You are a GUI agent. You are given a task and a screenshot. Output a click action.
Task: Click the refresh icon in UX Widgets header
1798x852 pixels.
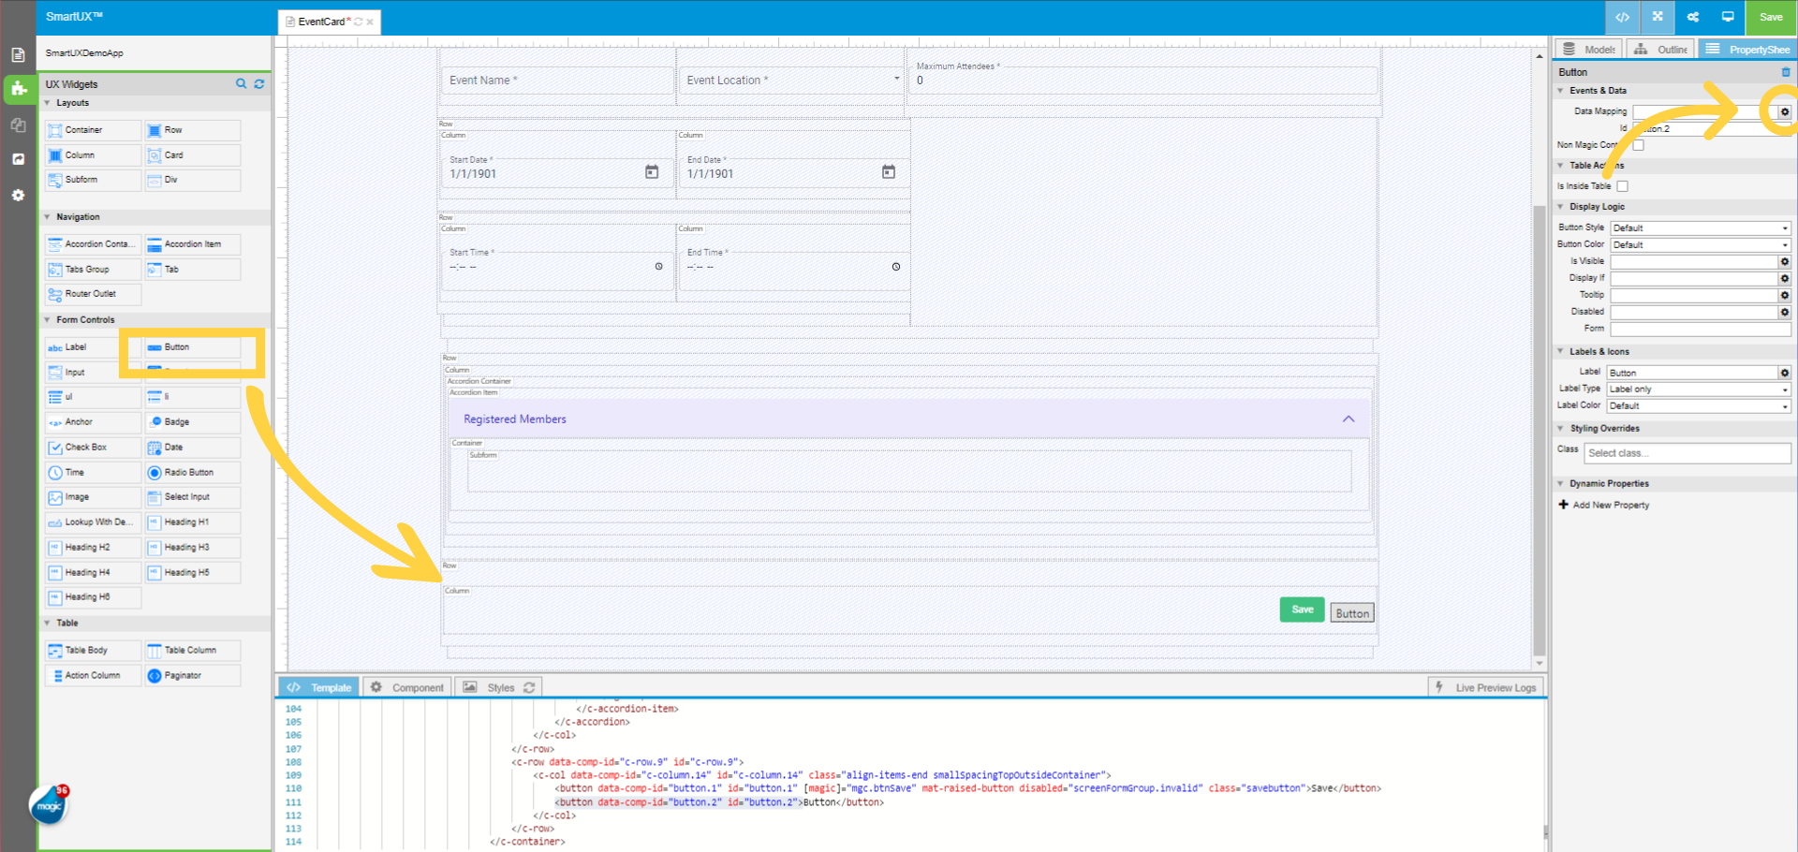tap(259, 84)
